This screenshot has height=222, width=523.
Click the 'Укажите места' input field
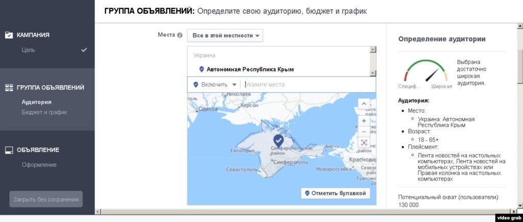click(308, 85)
